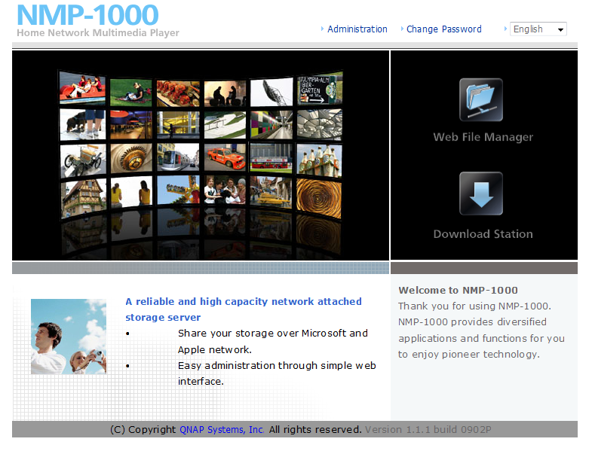The image size is (589, 451).
Task: Click the arrow before Administration
Action: tap(322, 29)
